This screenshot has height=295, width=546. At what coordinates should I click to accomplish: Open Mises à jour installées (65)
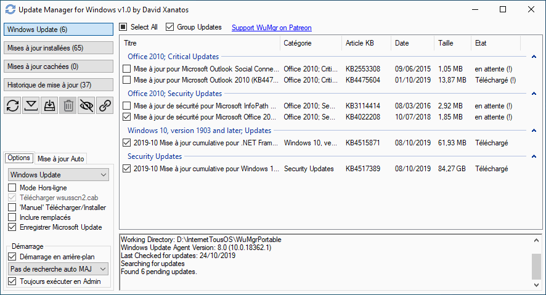click(x=59, y=48)
